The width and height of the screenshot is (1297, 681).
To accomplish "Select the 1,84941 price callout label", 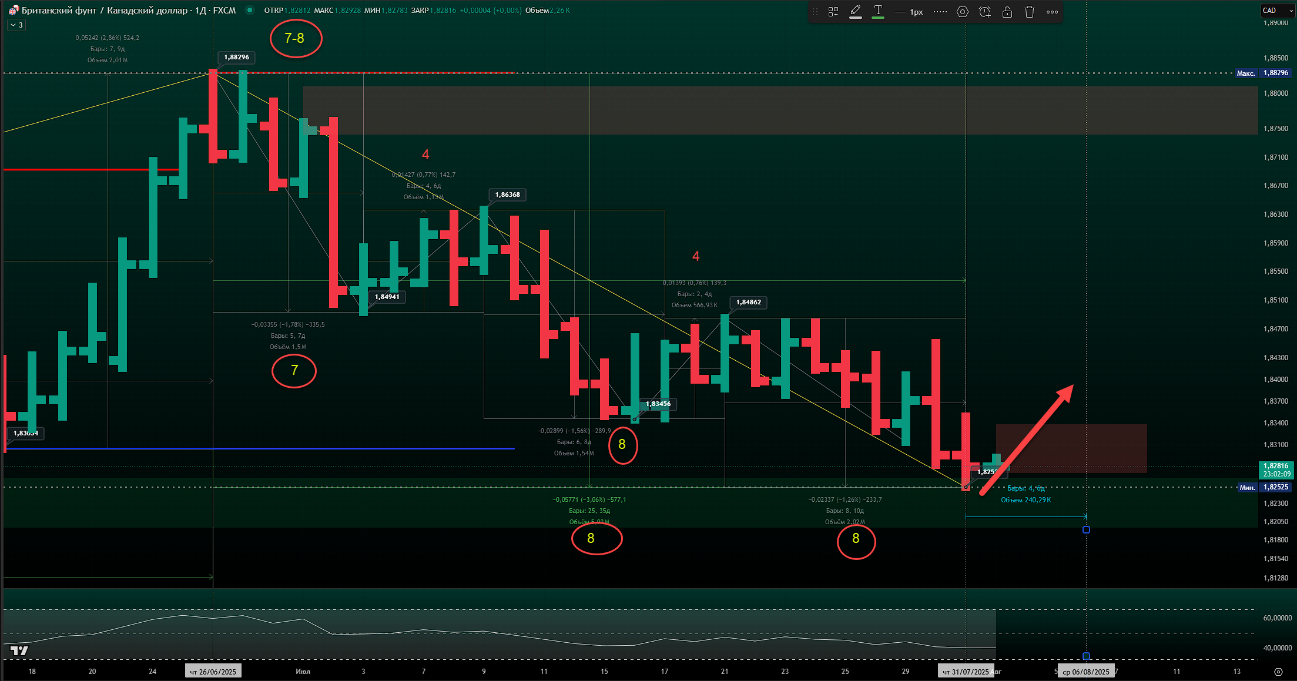I will point(387,297).
